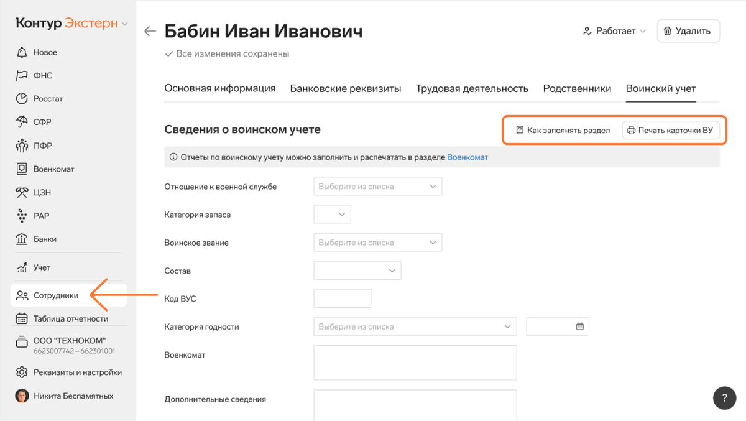Expand Отношение к военной службе dropdown
The height and width of the screenshot is (421, 746).
point(378,186)
